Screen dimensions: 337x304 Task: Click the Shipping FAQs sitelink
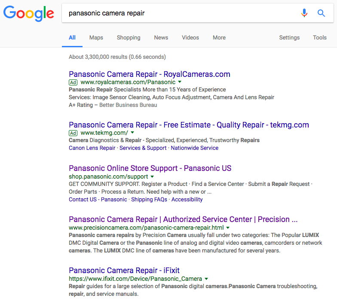tap(149, 199)
